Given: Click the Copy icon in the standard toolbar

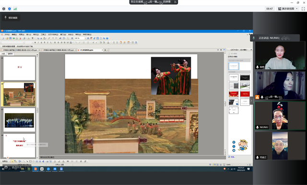Looking at the screenshot, I should (x=38, y=38).
